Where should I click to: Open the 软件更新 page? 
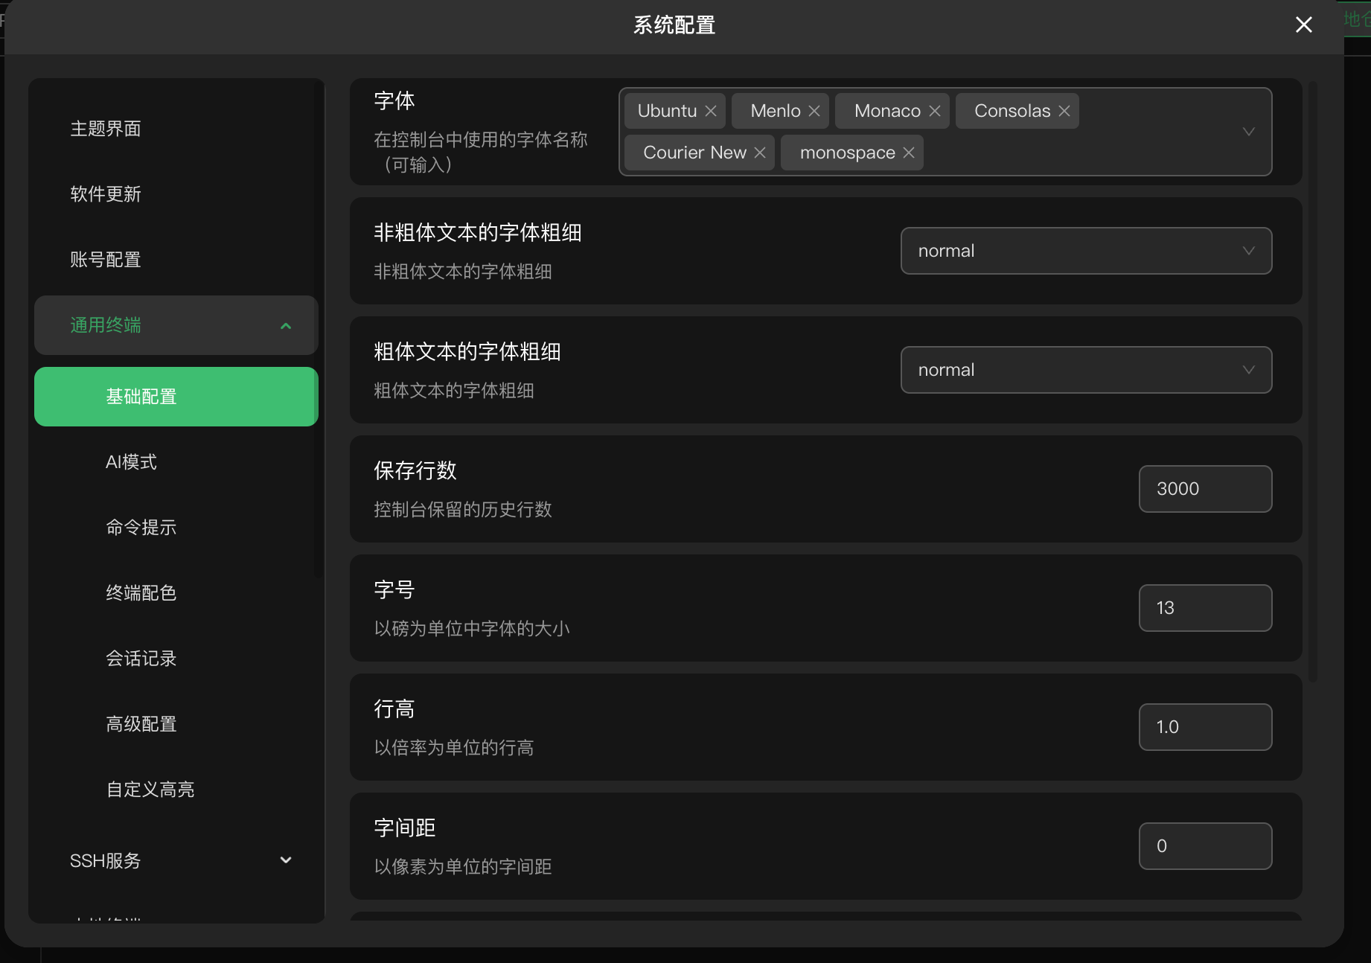[x=106, y=194]
